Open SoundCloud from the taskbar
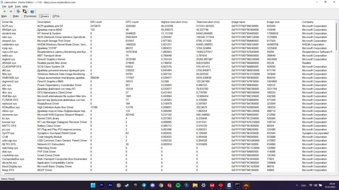The image size is (339, 190). [x=246, y=185]
